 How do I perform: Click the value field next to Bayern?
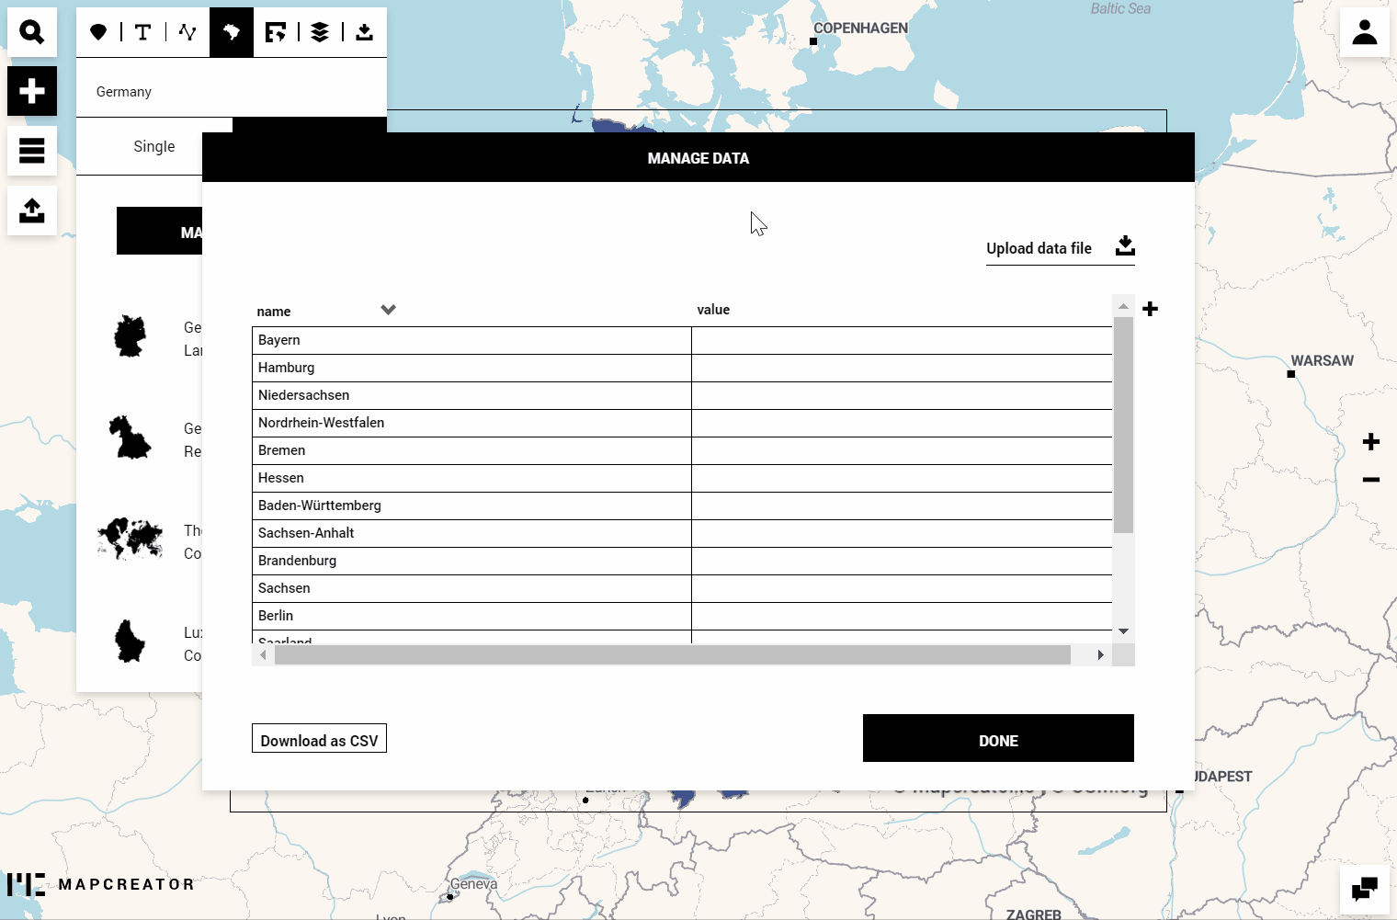(x=903, y=340)
